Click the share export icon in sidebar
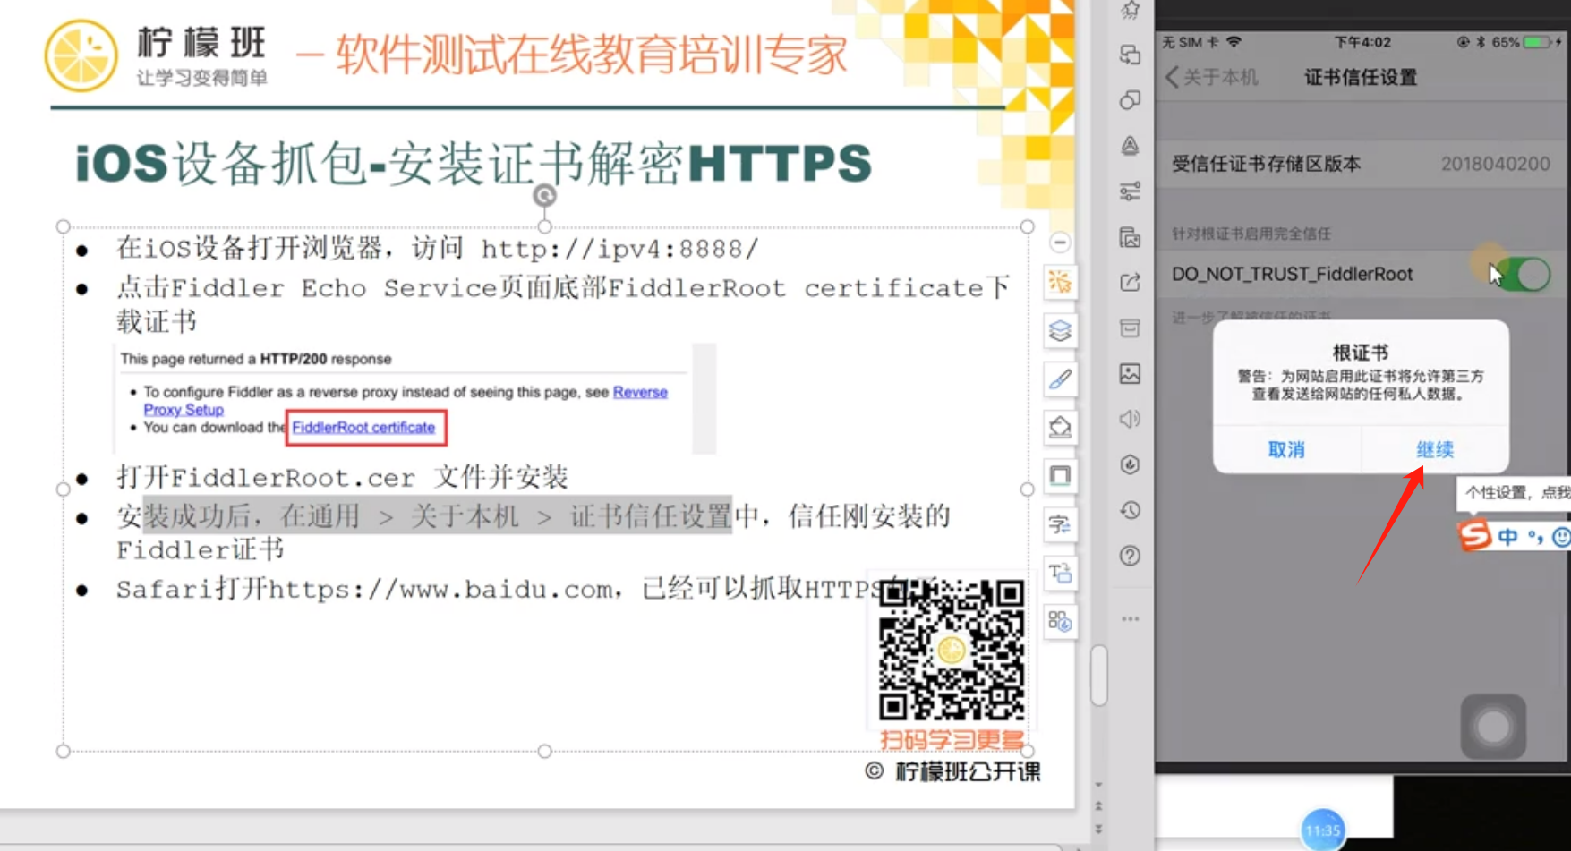Viewport: 1571px width, 851px height. coord(1130,283)
